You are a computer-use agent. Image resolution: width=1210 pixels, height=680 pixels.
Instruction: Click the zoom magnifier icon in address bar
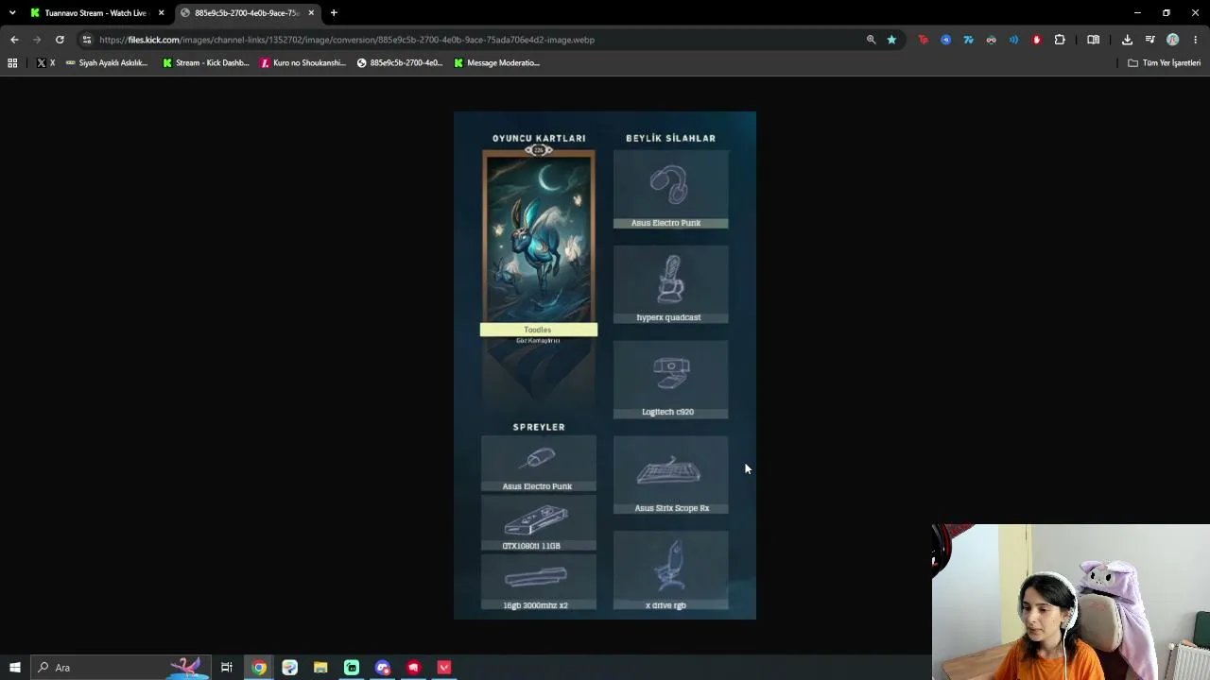point(871,40)
